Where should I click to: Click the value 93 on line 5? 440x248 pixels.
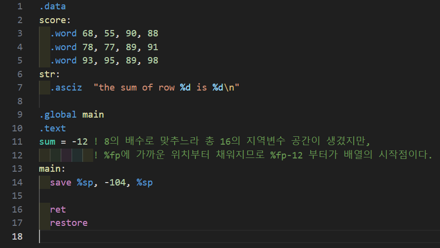coord(88,61)
